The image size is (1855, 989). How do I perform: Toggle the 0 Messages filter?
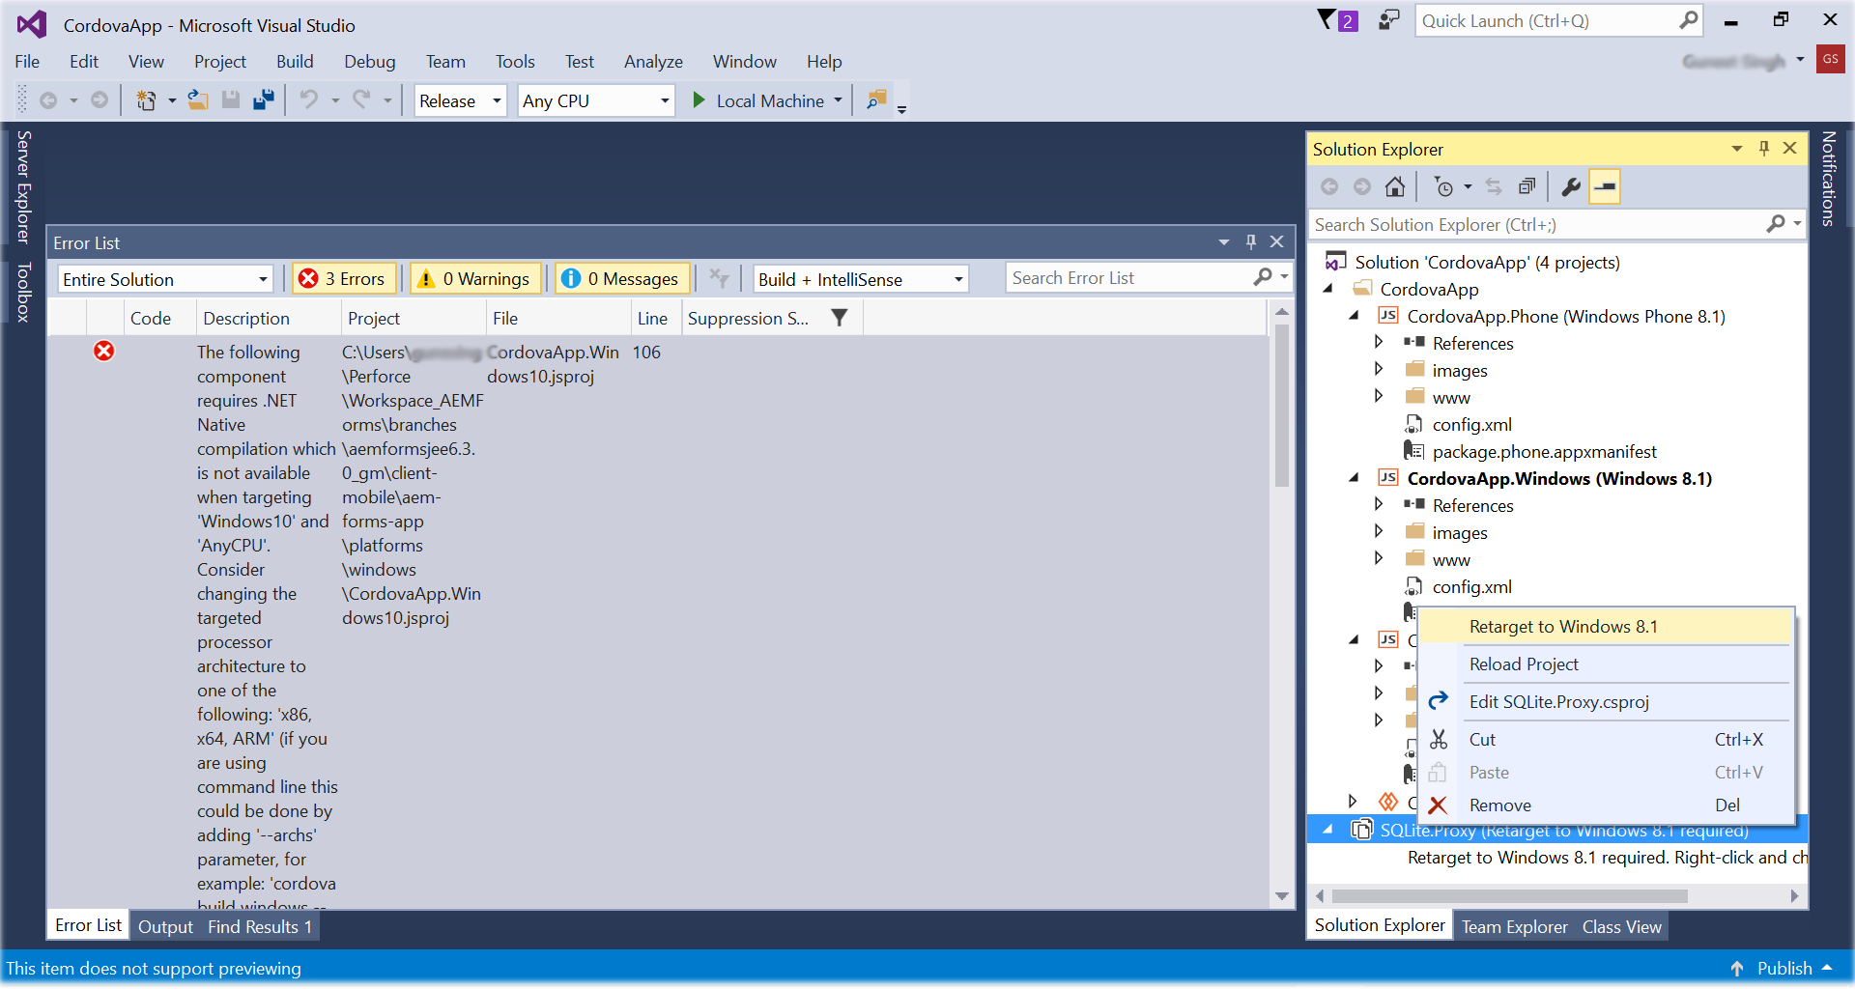623,278
